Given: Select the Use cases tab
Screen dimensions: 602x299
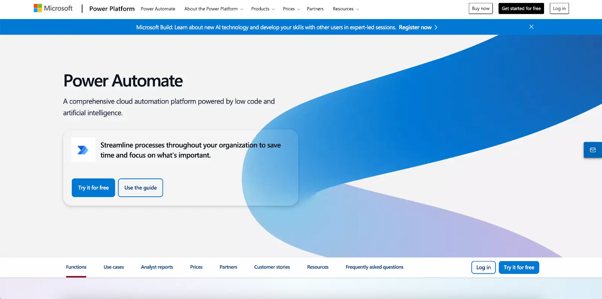Looking at the screenshot, I should 114,267.
